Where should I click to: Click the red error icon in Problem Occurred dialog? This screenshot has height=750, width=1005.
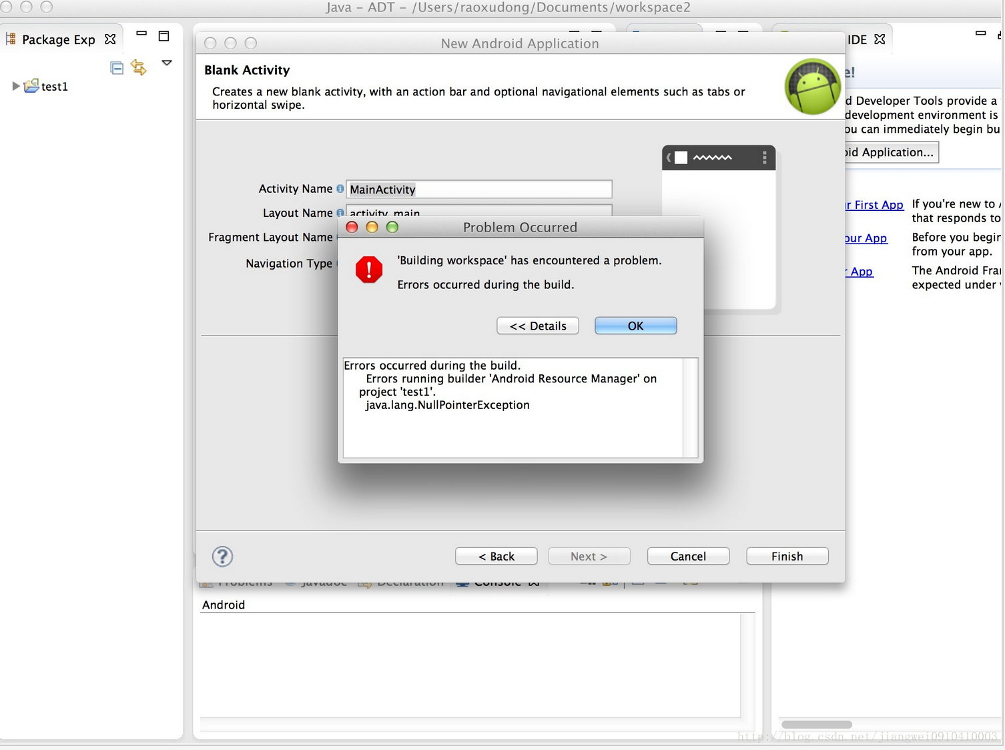[369, 270]
